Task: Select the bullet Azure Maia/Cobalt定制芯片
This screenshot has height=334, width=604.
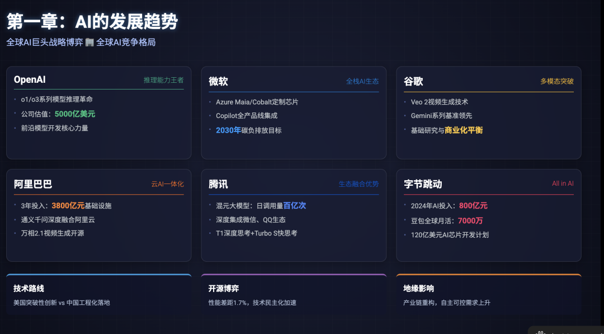Action: point(257,102)
